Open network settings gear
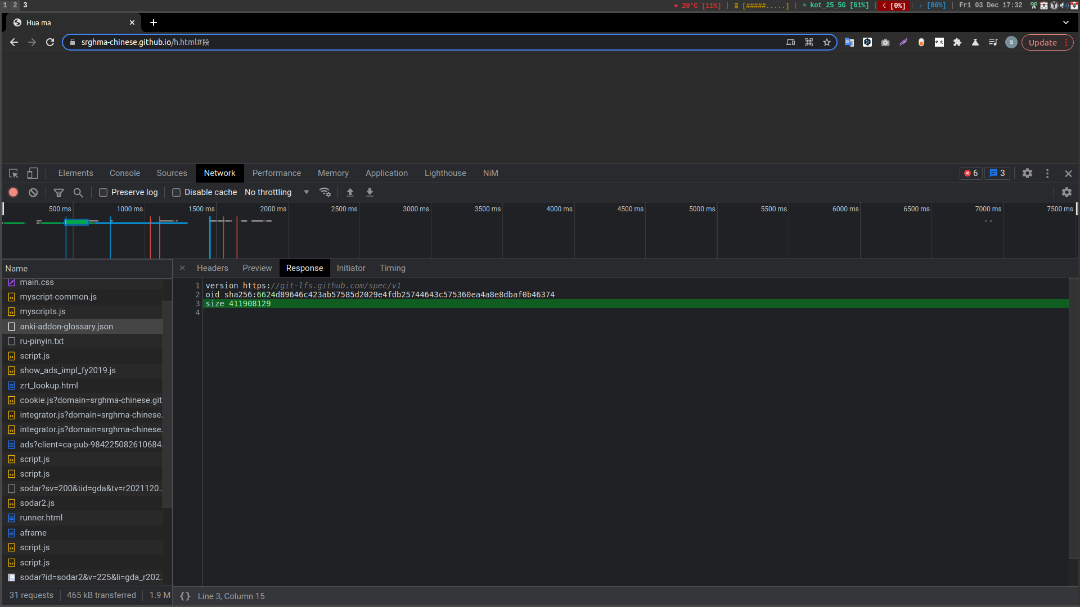This screenshot has height=607, width=1080. 1066,192
